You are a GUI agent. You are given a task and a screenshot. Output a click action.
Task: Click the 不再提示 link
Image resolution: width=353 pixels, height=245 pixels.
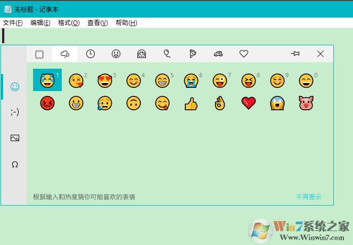coord(309,197)
